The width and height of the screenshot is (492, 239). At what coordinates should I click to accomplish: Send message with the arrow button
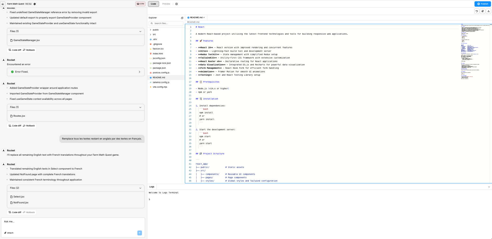click(140, 233)
